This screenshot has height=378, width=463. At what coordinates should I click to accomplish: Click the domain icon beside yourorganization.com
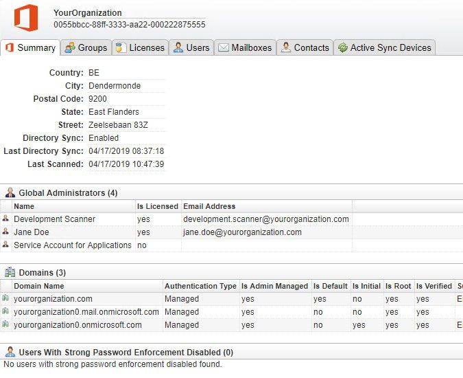(x=5, y=298)
